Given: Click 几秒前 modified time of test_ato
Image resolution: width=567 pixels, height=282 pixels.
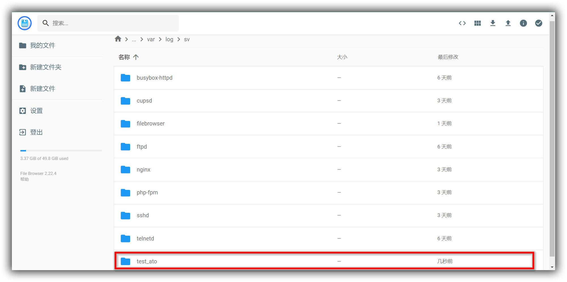Looking at the screenshot, I should [445, 261].
